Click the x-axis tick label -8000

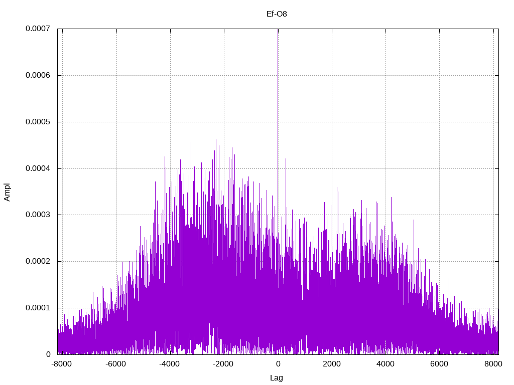tap(62, 364)
